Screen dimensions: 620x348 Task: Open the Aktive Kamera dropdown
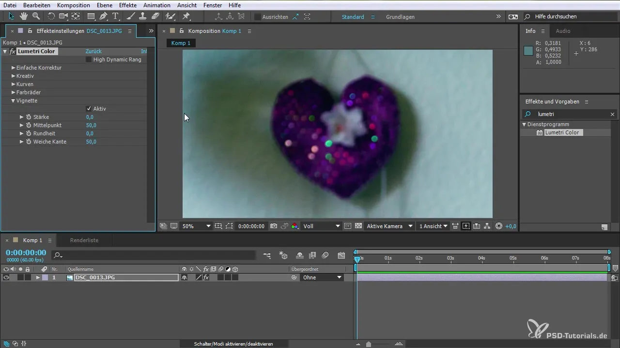click(x=390, y=226)
